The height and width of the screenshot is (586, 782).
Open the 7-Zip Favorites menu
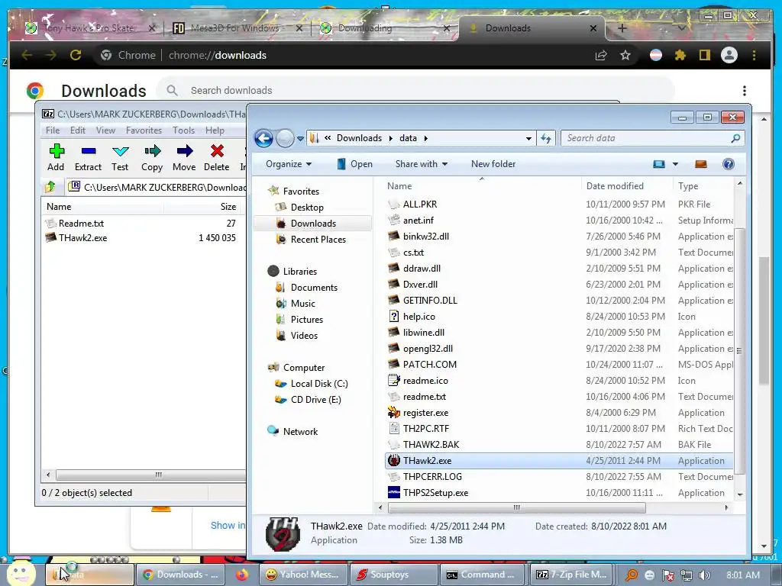144,130
